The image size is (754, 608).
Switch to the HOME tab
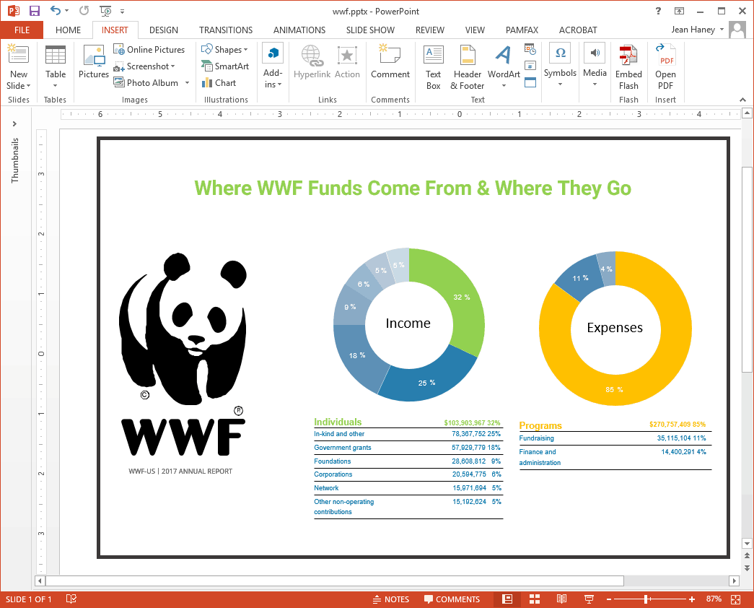68,30
